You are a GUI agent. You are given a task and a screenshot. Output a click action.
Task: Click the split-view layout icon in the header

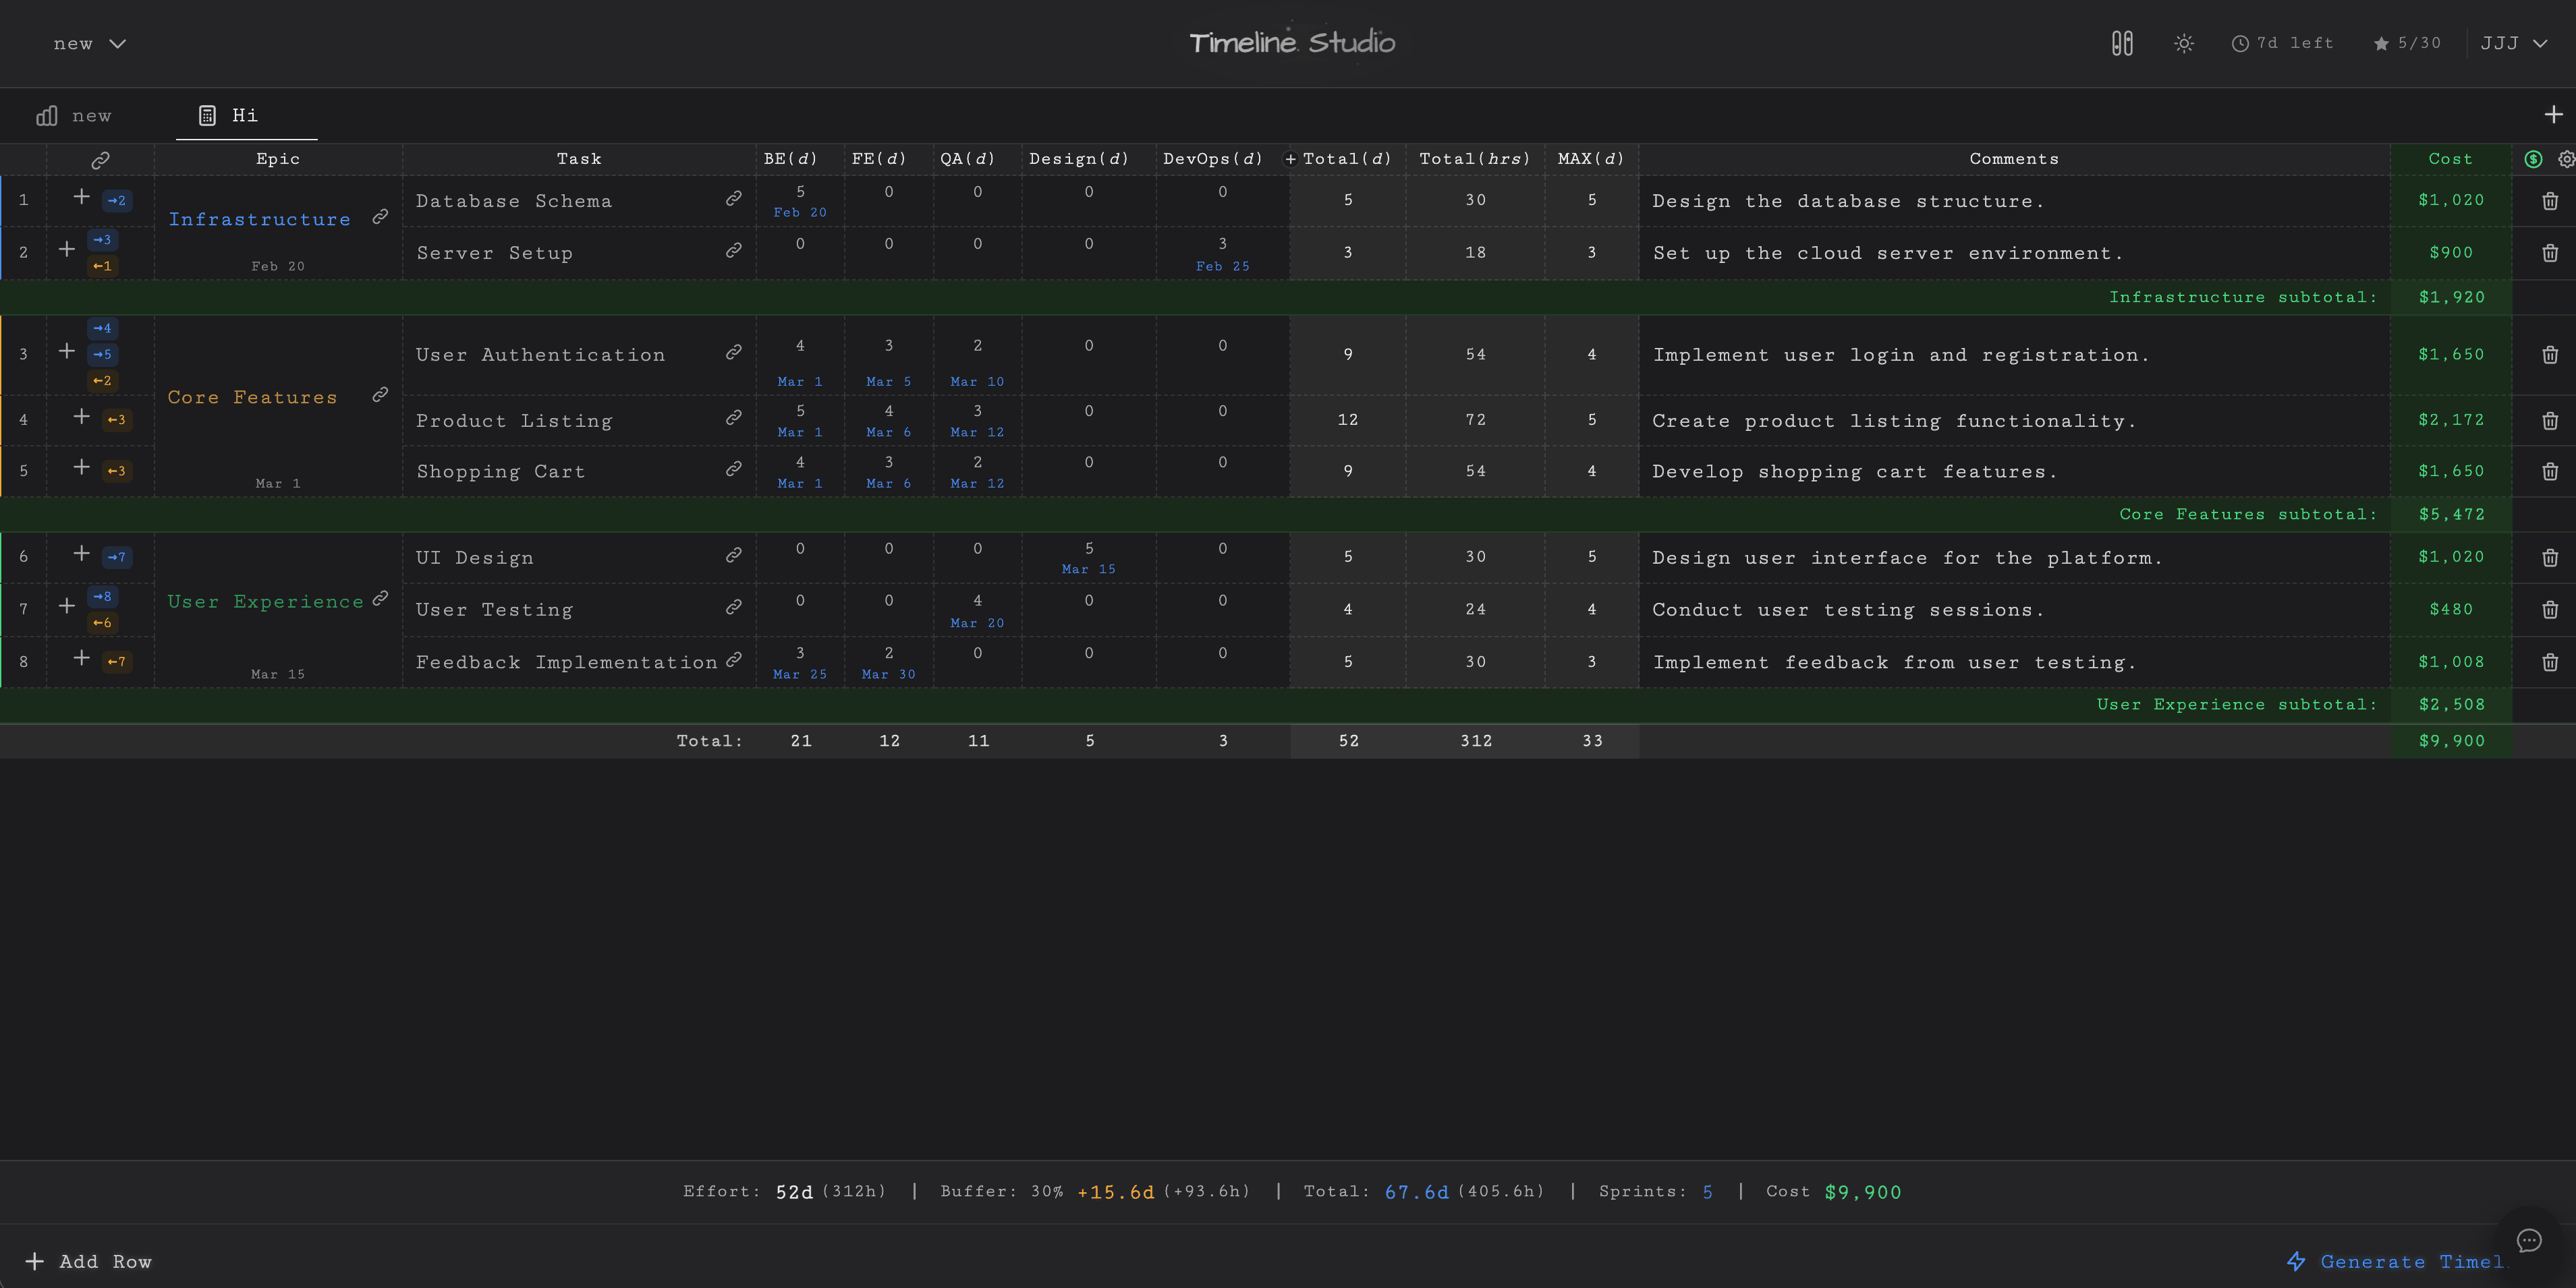pyautogui.click(x=2122, y=43)
